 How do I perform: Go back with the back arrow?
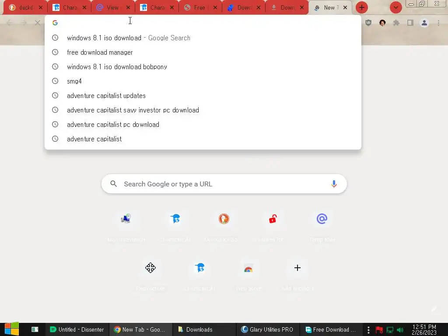pos(9,23)
